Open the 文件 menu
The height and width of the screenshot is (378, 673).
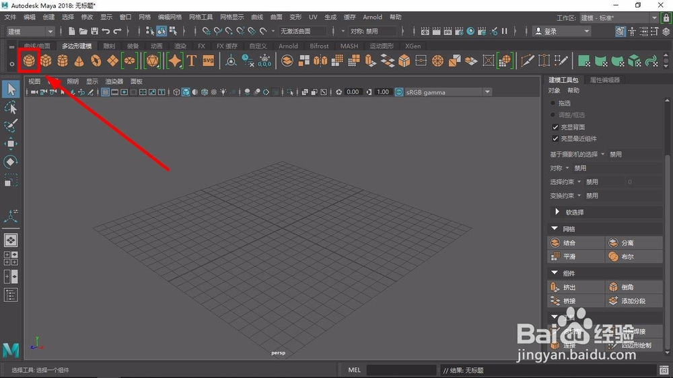click(10, 17)
